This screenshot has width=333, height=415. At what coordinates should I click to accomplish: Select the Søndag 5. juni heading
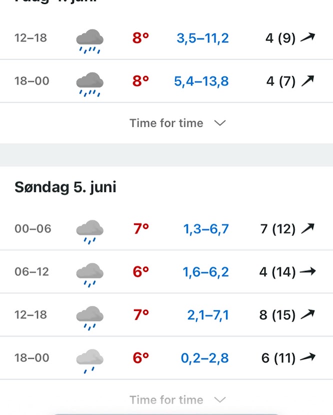pos(65,187)
